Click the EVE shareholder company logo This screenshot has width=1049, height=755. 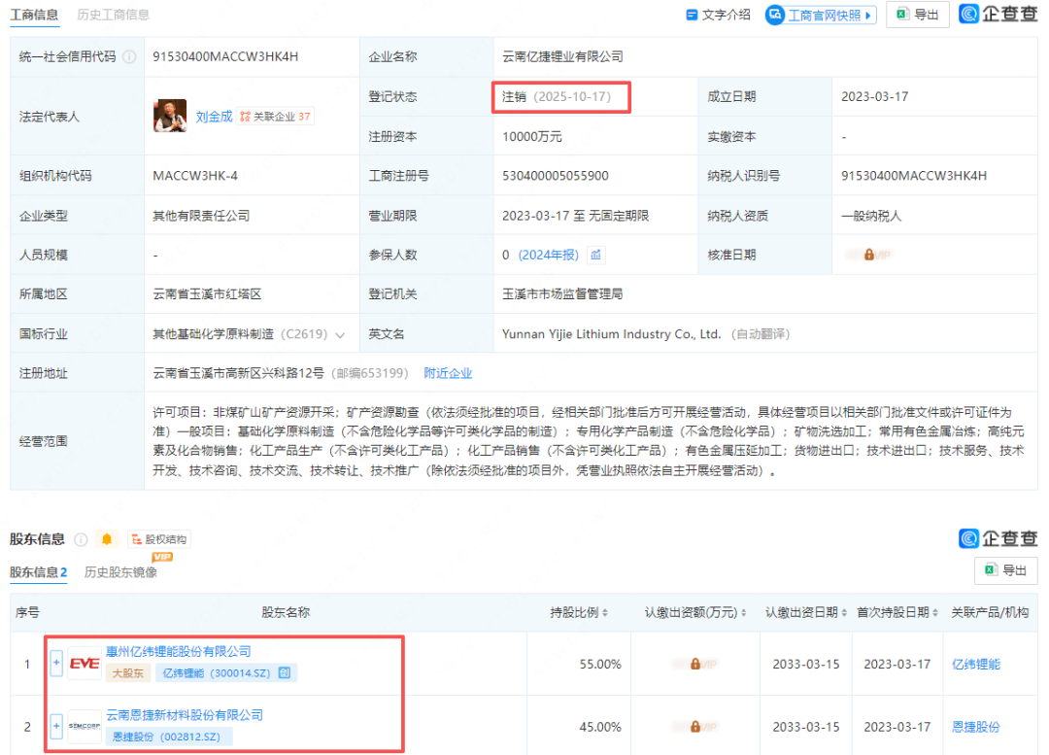pos(82,663)
